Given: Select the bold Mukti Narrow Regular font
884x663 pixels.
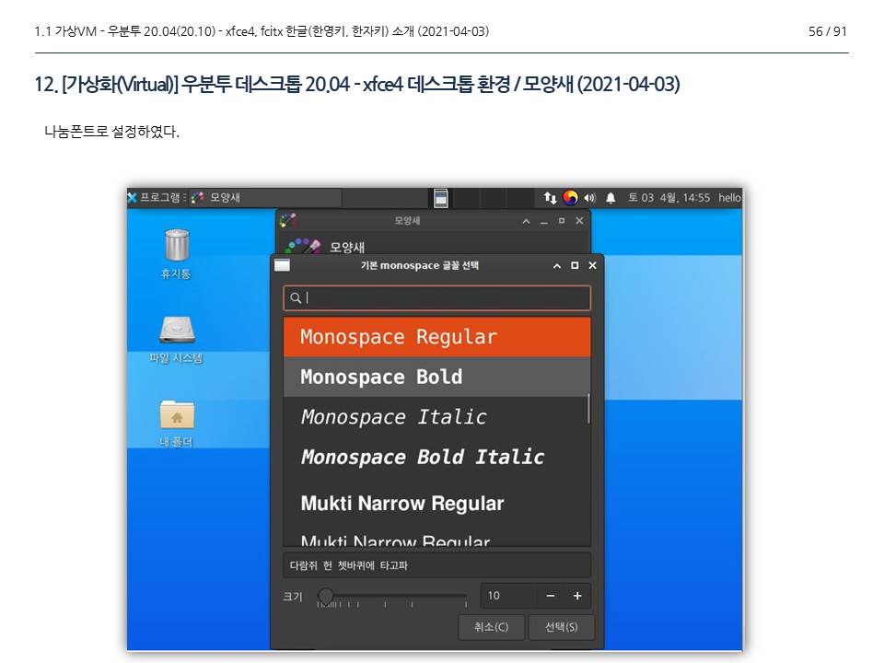Looking at the screenshot, I should pyautogui.click(x=435, y=503).
